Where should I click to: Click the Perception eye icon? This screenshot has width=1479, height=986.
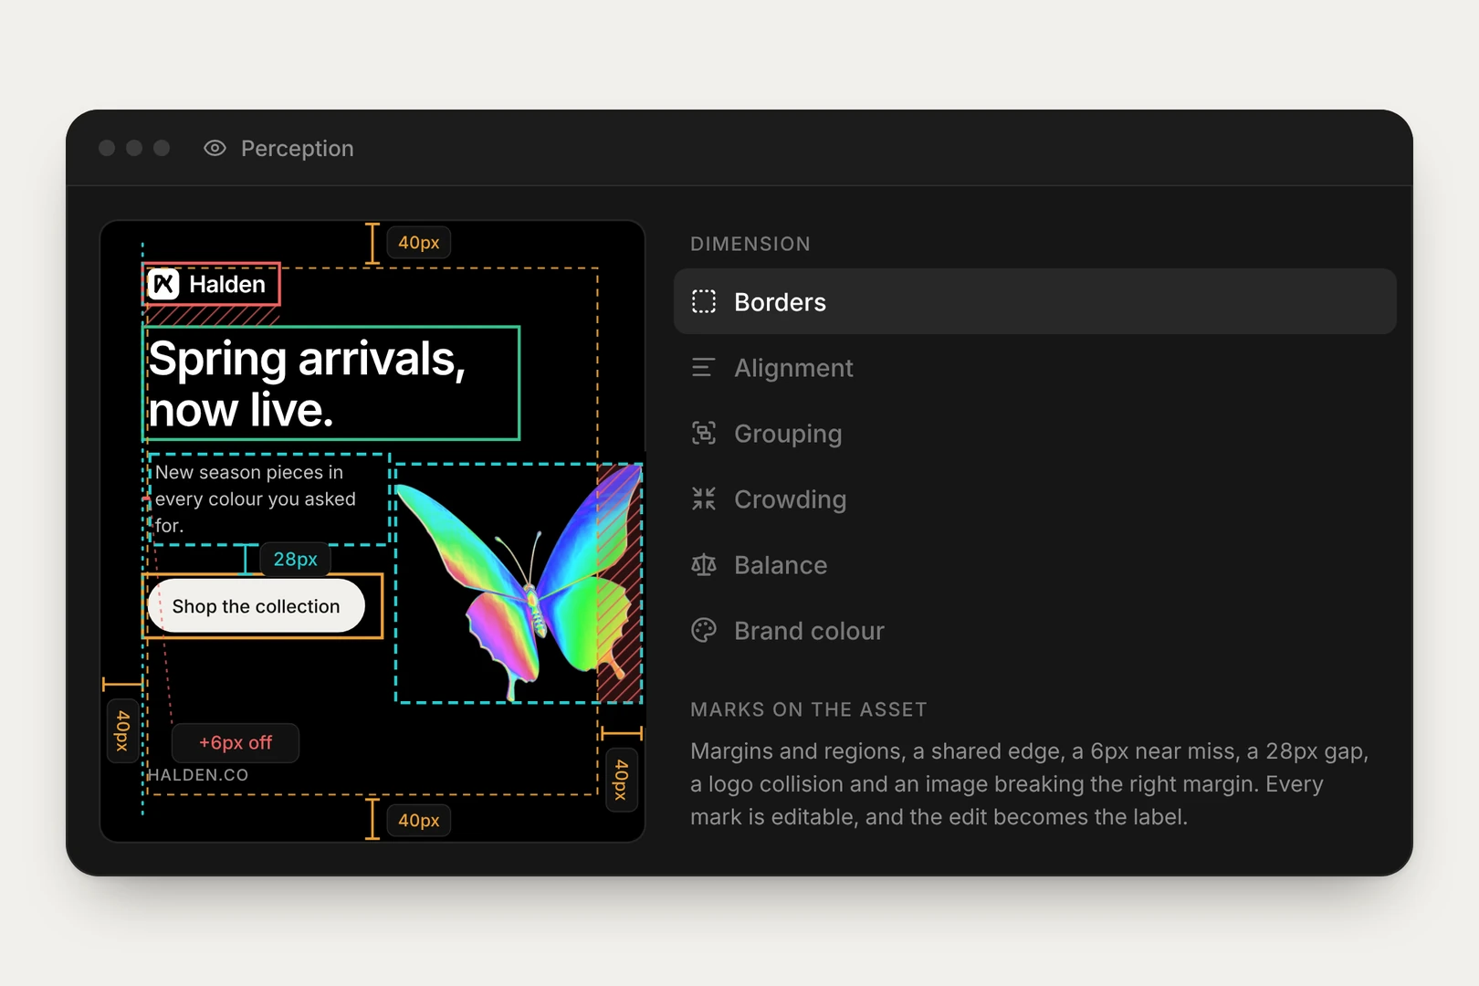215,148
